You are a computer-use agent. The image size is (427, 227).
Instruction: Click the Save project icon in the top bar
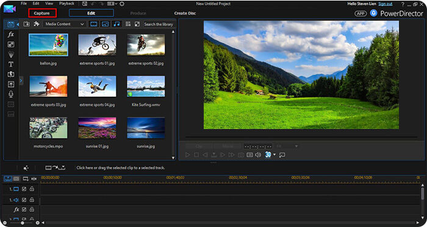[x=85, y=4]
